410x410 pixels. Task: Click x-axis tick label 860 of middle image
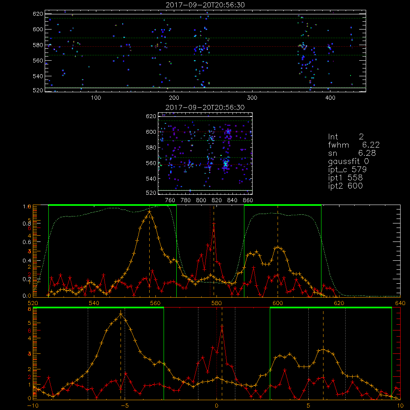point(248,200)
